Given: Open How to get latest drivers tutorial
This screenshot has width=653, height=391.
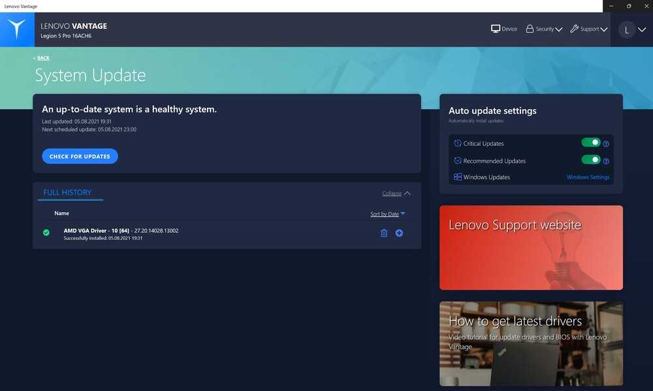Looking at the screenshot, I should pos(531,343).
